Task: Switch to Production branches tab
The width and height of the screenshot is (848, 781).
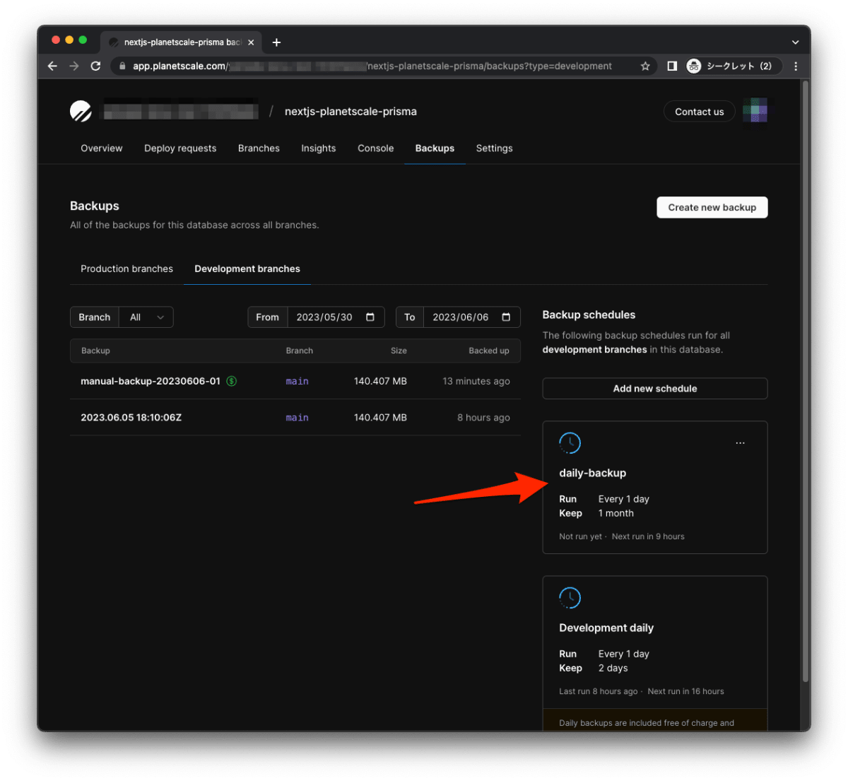Action: point(126,269)
